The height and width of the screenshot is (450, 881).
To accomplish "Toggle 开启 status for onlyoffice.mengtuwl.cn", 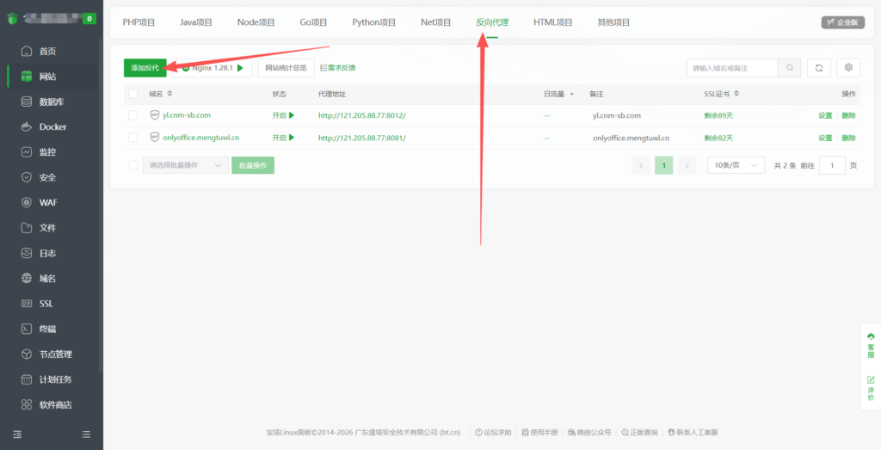I will [283, 138].
